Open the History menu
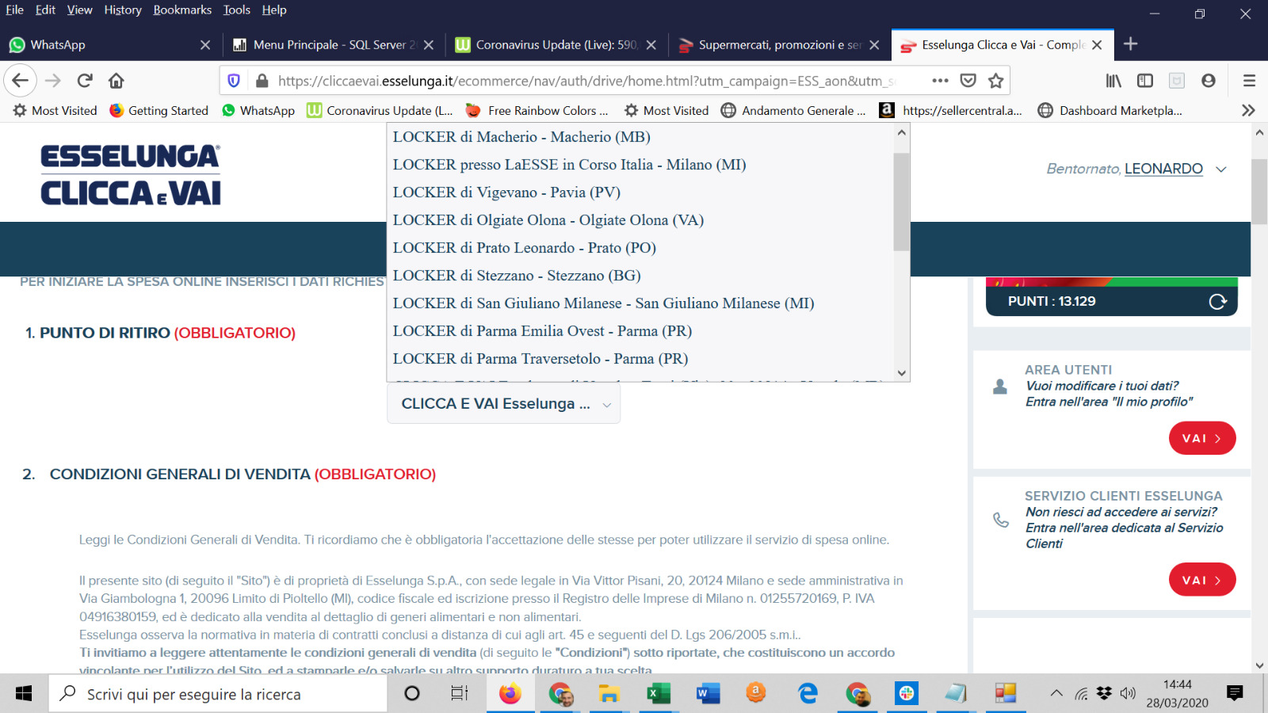This screenshot has width=1268, height=713. coord(122,10)
